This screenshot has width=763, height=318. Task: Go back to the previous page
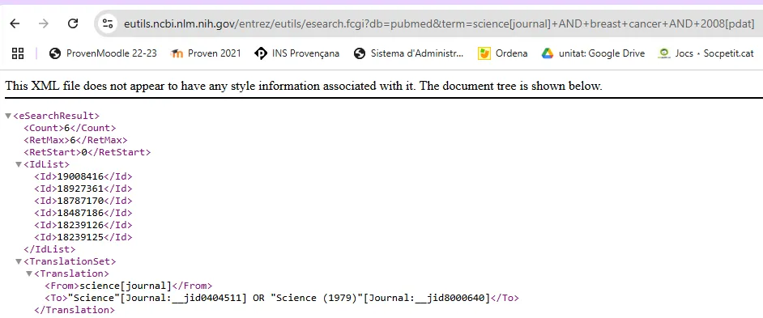(15, 23)
